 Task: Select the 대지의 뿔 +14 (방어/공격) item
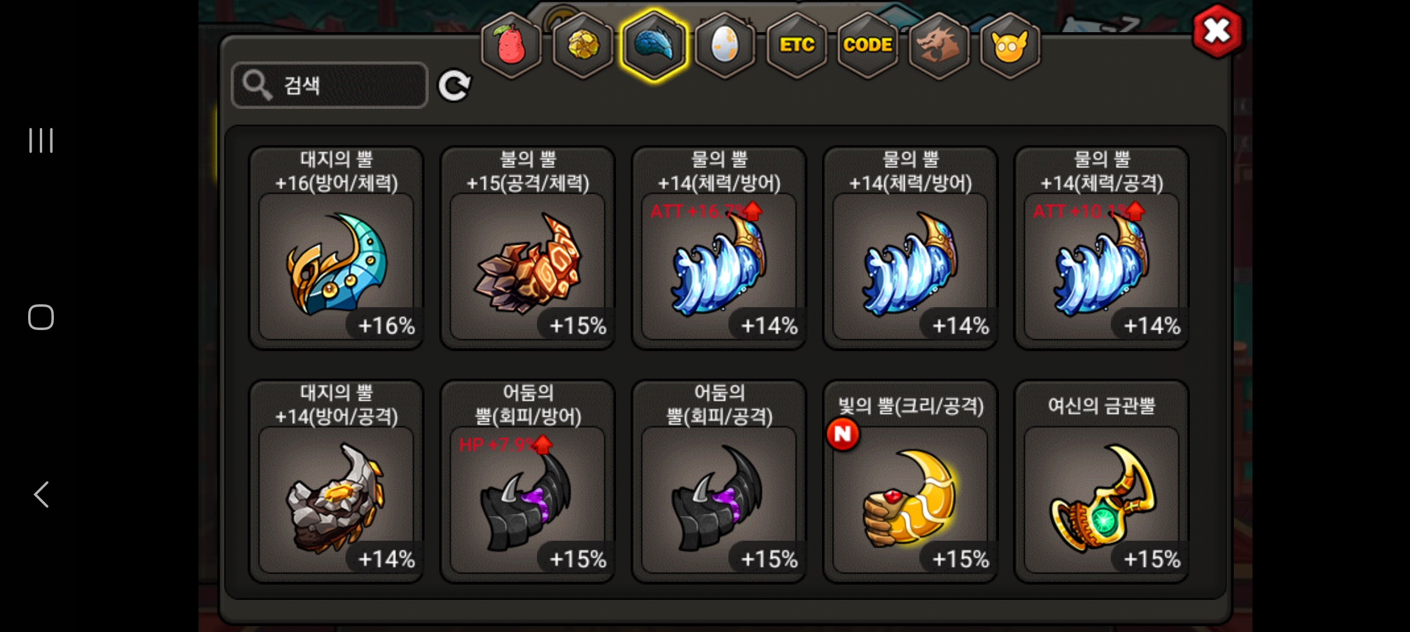click(336, 482)
